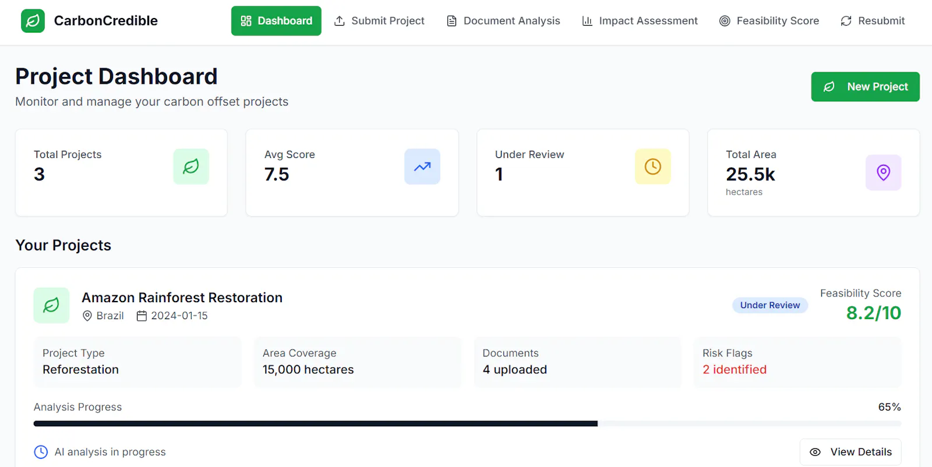
Task: Click the calendar icon beside 2024-01-15
Action: [x=142, y=316]
